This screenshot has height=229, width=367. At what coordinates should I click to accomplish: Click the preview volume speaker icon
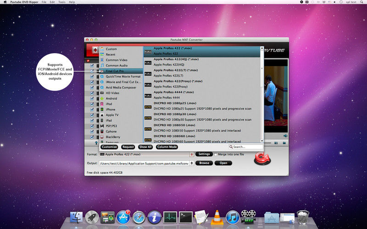(285, 136)
